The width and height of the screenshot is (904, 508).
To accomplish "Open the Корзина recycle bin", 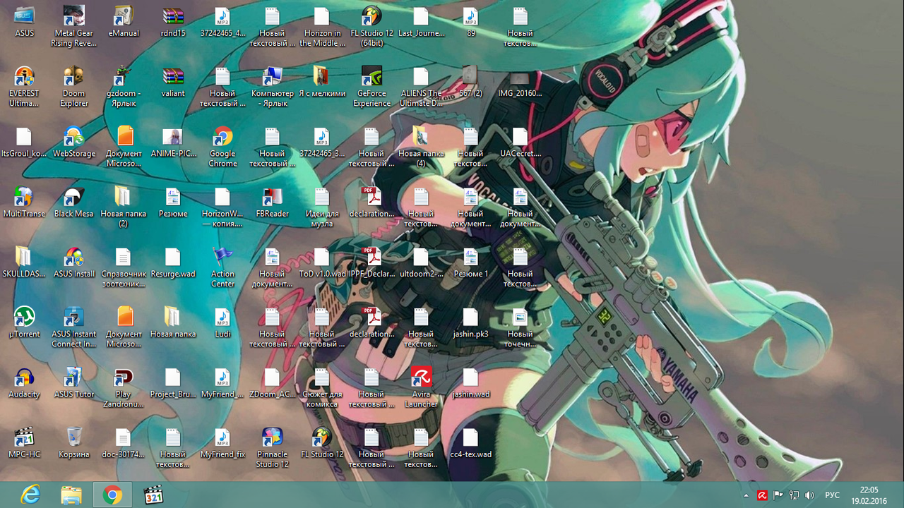I will click(x=74, y=443).
